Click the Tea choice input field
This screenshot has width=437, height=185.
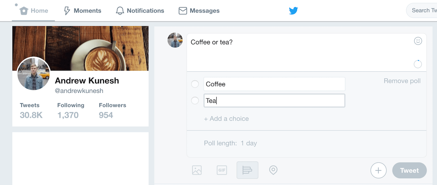[274, 101]
